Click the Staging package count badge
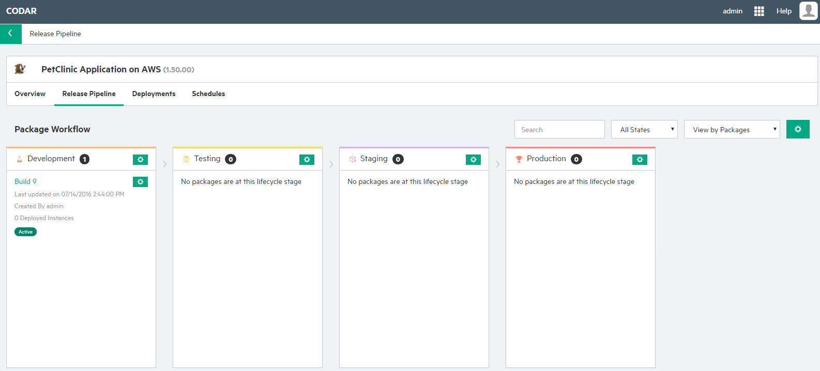 [x=398, y=159]
